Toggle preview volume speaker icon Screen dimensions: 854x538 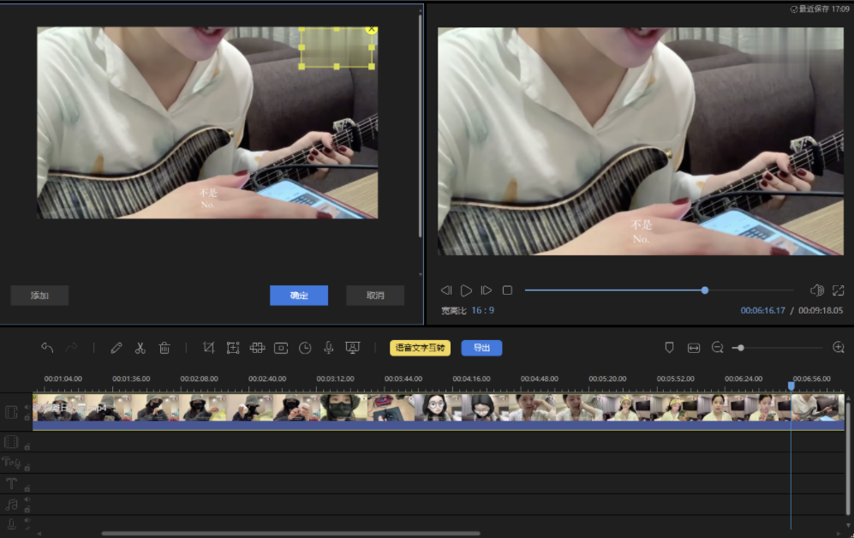(x=817, y=290)
